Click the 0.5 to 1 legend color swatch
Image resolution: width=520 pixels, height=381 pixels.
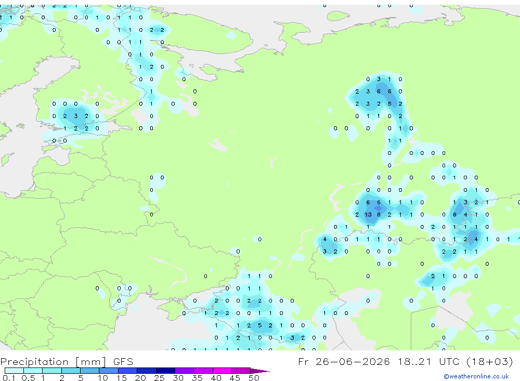[x=33, y=371]
